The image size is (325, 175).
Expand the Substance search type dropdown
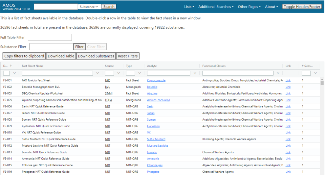(x=89, y=7)
